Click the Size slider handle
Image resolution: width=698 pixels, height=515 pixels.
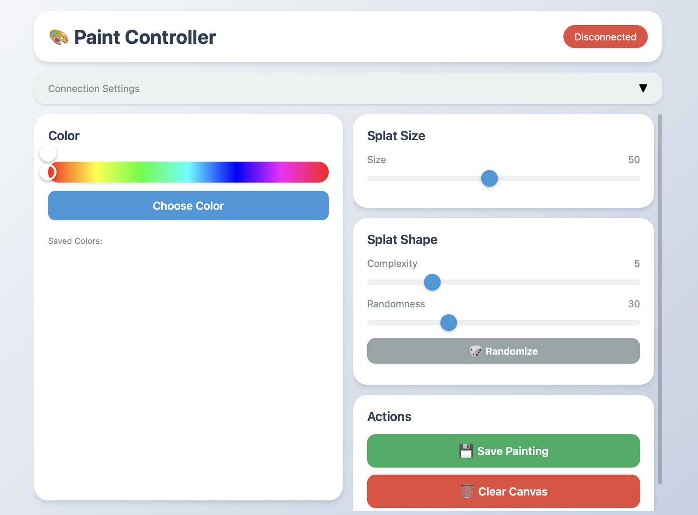pyautogui.click(x=489, y=178)
